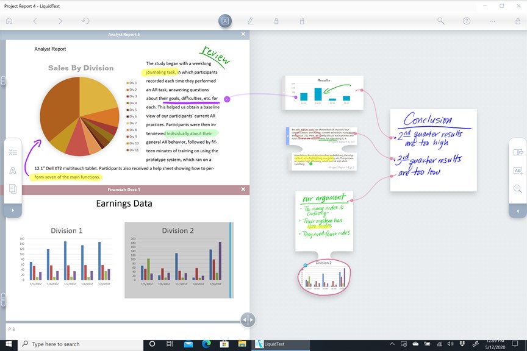Viewport: 527px width, 351px height.
Task: Collapse the right side tool panel
Action: [x=518, y=211]
